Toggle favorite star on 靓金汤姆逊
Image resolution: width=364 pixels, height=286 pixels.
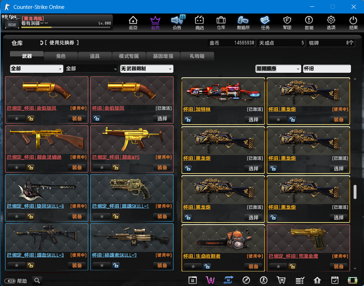tap(16, 167)
